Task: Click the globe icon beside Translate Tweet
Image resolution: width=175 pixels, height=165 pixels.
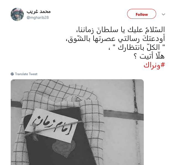Action: coord(12,74)
